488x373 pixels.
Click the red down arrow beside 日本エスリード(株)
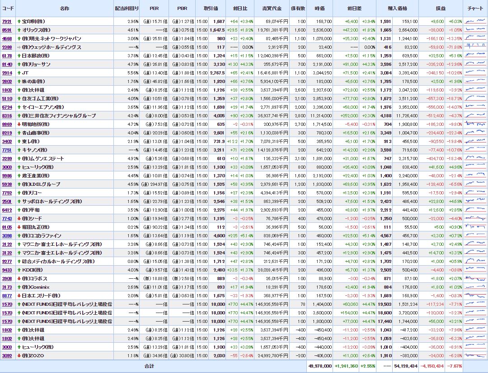(19, 295)
